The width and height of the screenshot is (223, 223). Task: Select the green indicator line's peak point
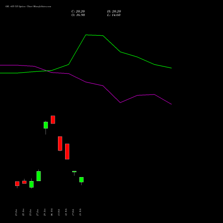pyautogui.click(x=86, y=35)
